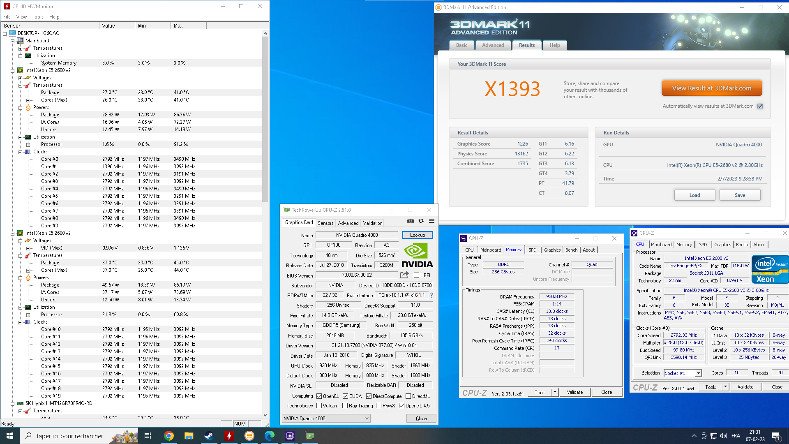This screenshot has width=789, height=444.
Task: Click the Value column header in HWMonitor
Action: (117, 25)
